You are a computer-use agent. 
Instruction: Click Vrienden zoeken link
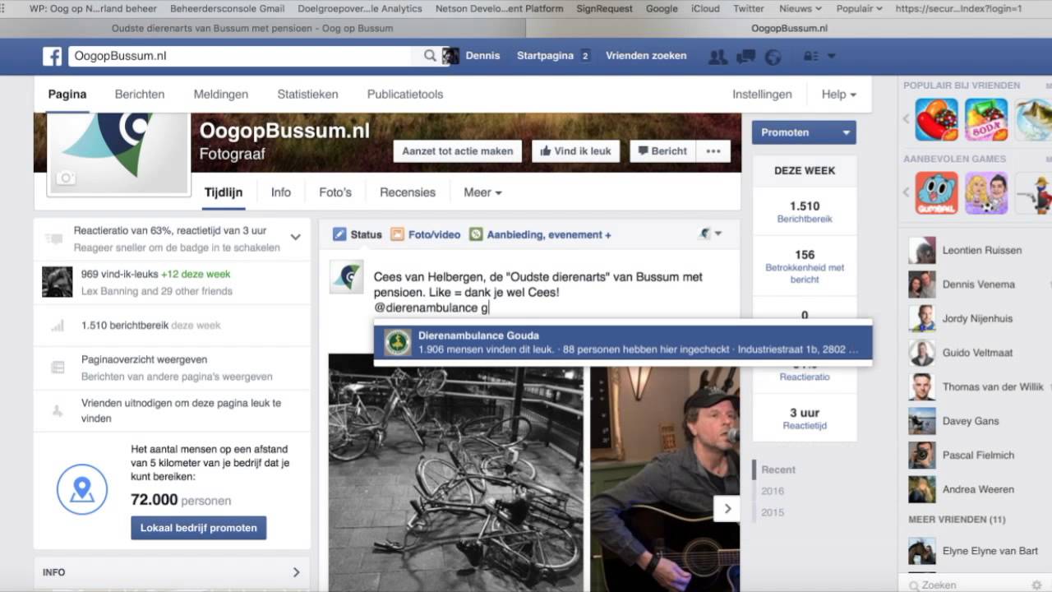pos(646,56)
